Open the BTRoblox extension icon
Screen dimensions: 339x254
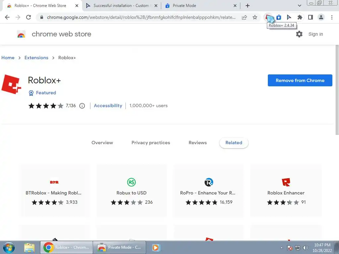pos(54,182)
